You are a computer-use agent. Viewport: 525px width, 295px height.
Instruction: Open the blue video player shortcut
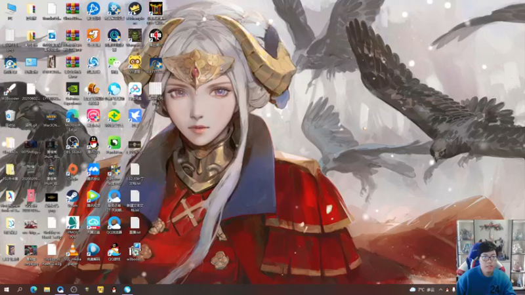point(93,250)
